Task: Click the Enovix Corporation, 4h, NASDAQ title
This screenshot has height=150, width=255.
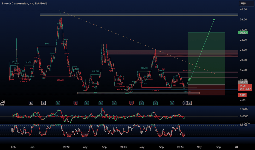Action: coord(24,3)
